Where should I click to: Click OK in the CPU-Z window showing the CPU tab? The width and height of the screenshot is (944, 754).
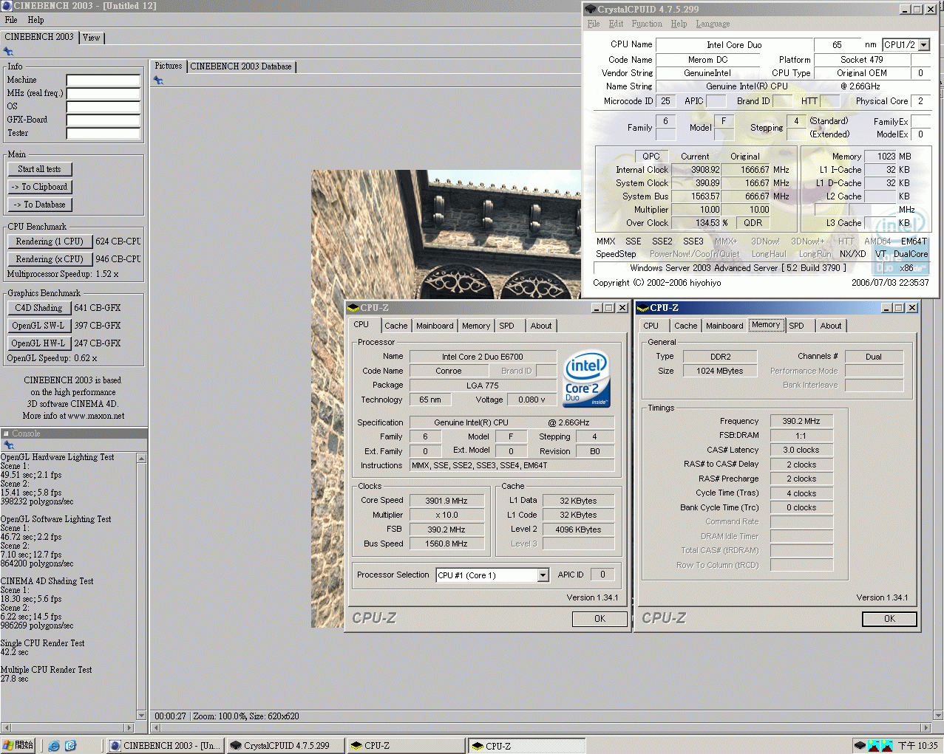(600, 619)
